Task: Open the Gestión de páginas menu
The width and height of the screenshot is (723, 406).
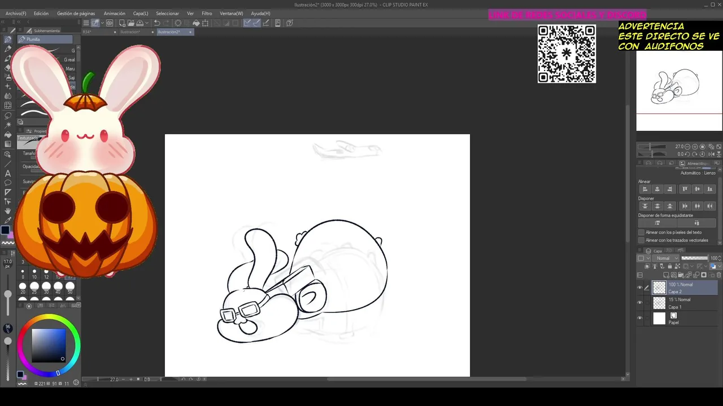Action: [76, 14]
